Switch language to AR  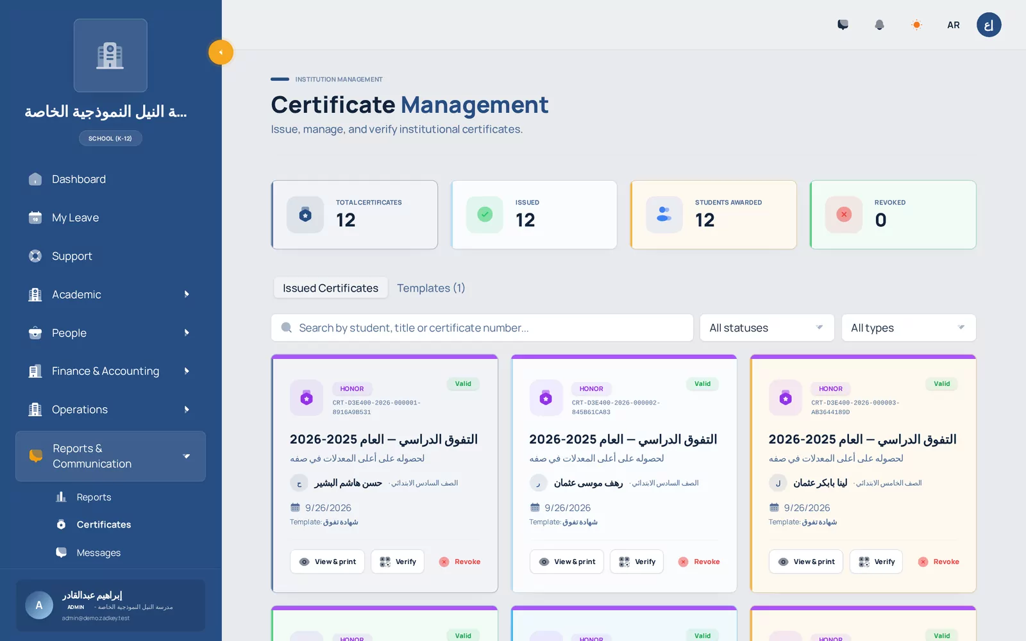click(954, 25)
